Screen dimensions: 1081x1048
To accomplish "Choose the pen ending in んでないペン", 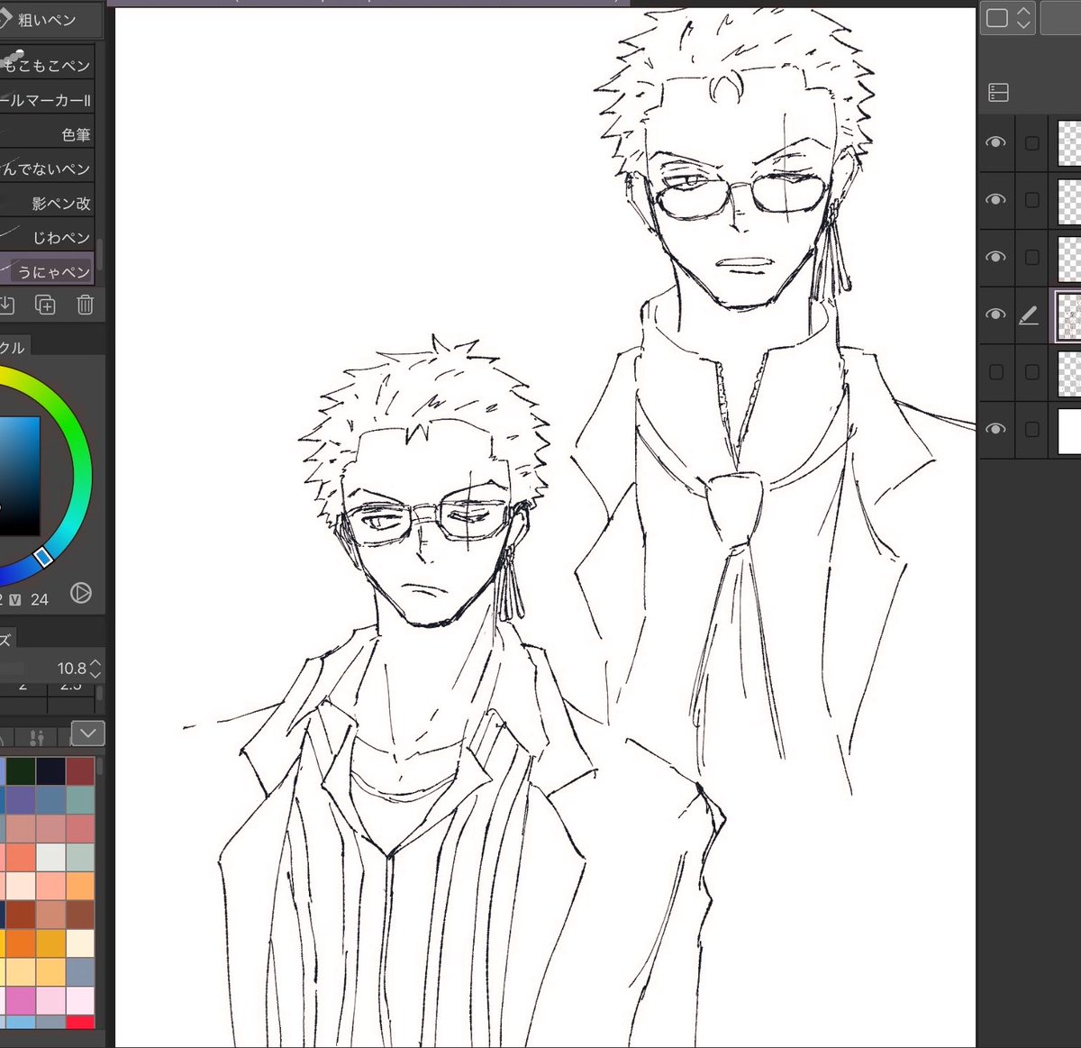I will click(47, 169).
